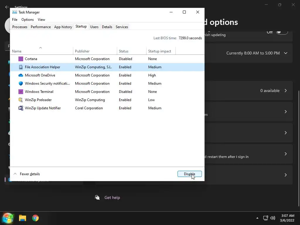
Task: Open File Explorer from the taskbar
Action: pos(22,218)
